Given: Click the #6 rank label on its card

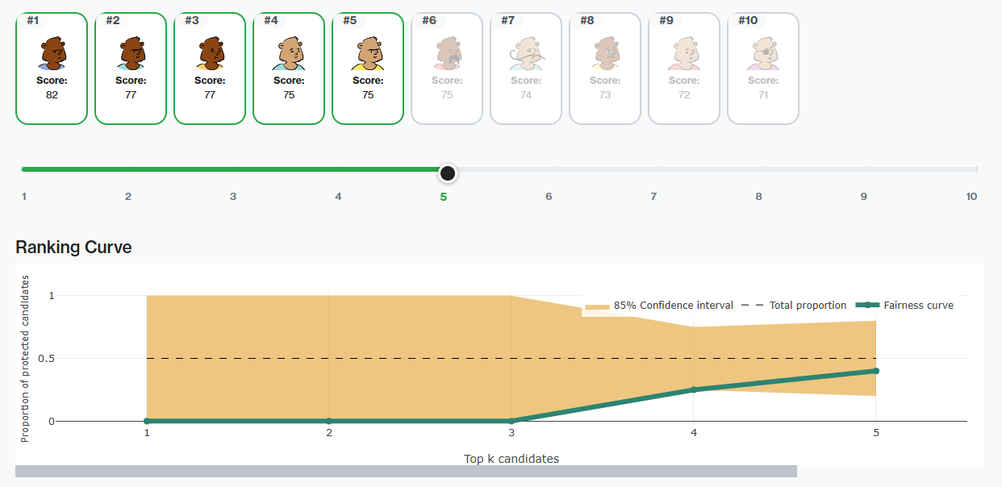Looking at the screenshot, I should pyautogui.click(x=429, y=20).
